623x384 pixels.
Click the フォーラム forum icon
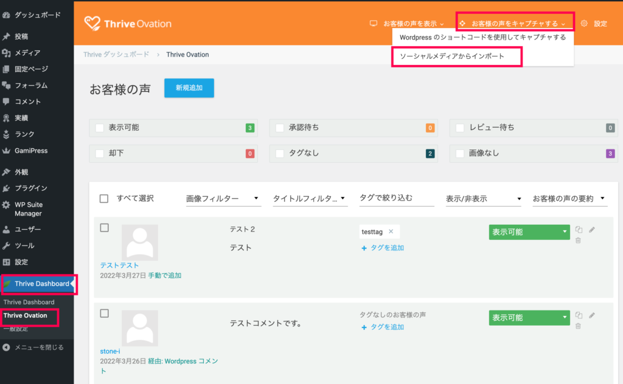coord(6,85)
